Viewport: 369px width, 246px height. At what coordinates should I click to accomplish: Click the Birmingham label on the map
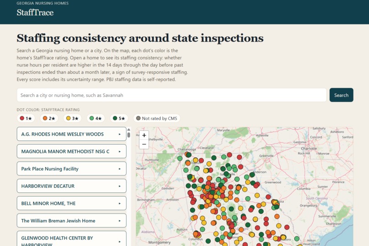[x=146, y=200]
